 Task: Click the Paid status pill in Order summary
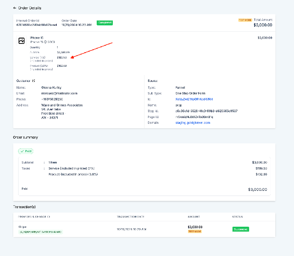(x=26, y=151)
